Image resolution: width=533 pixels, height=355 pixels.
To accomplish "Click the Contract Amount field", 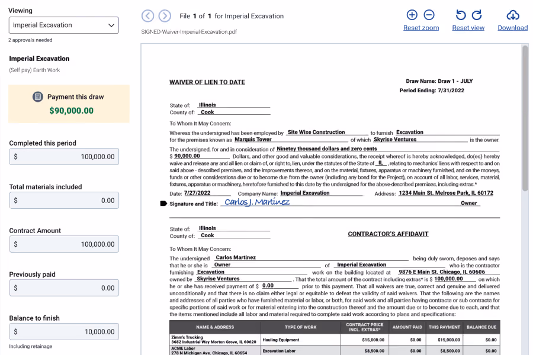I will coord(64,244).
